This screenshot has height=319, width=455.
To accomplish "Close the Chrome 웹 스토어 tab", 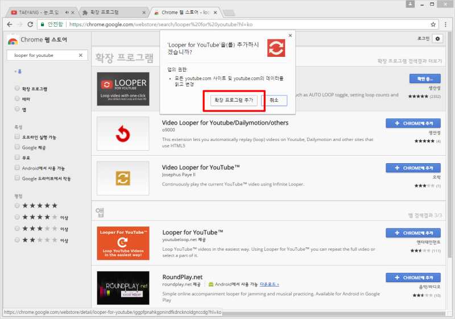I will pyautogui.click(x=216, y=13).
